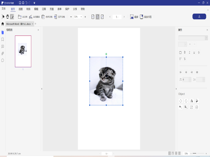Screen dimensions: 210x157
Task: Rotate object clockwise icon
Action: tap(186, 101)
